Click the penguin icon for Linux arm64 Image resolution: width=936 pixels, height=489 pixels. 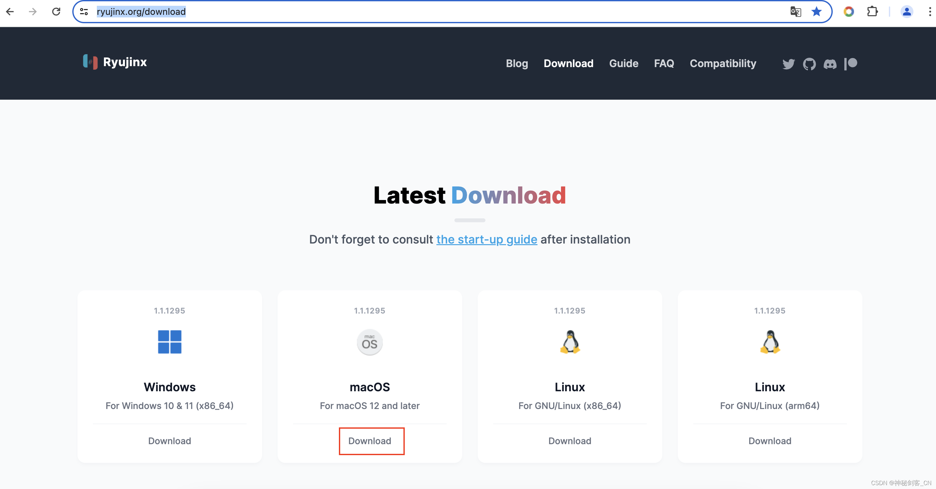(x=770, y=342)
